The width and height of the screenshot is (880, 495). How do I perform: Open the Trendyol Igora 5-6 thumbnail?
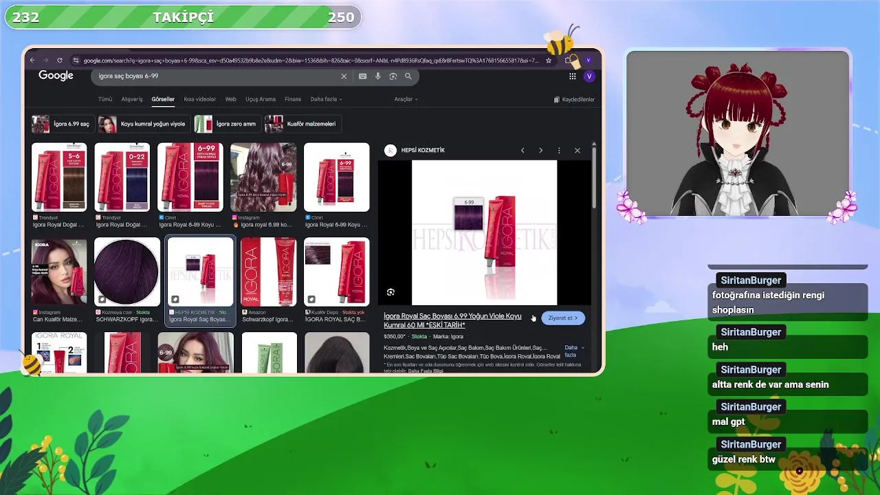click(x=59, y=177)
